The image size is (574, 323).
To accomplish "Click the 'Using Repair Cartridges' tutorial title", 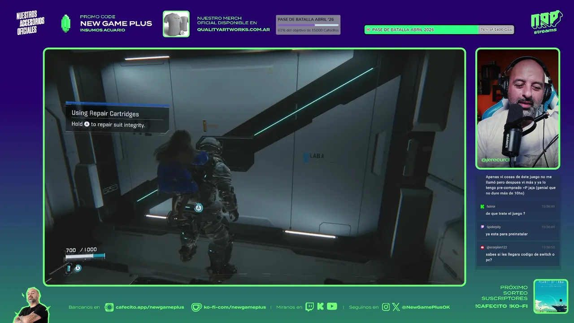I will click(x=105, y=113).
